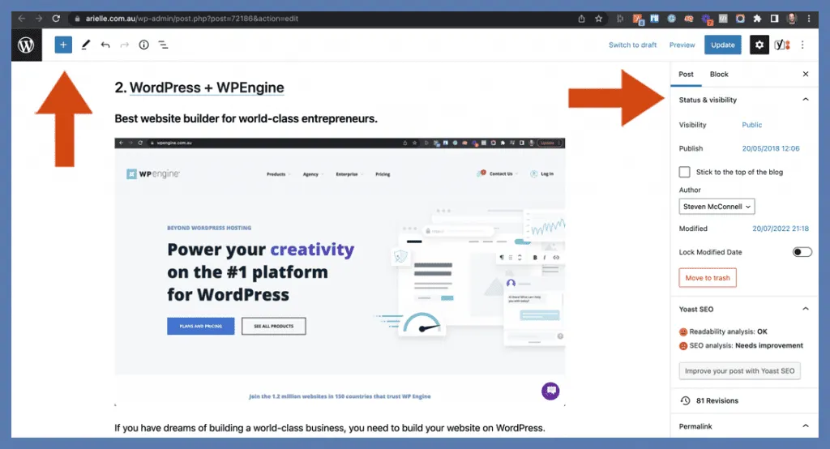Click the blue Add block plus button
The image size is (830, 449).
click(x=63, y=45)
